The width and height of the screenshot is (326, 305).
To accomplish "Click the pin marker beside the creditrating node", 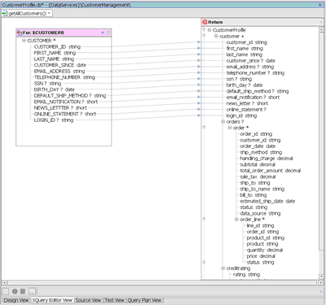I will pos(204,262).
